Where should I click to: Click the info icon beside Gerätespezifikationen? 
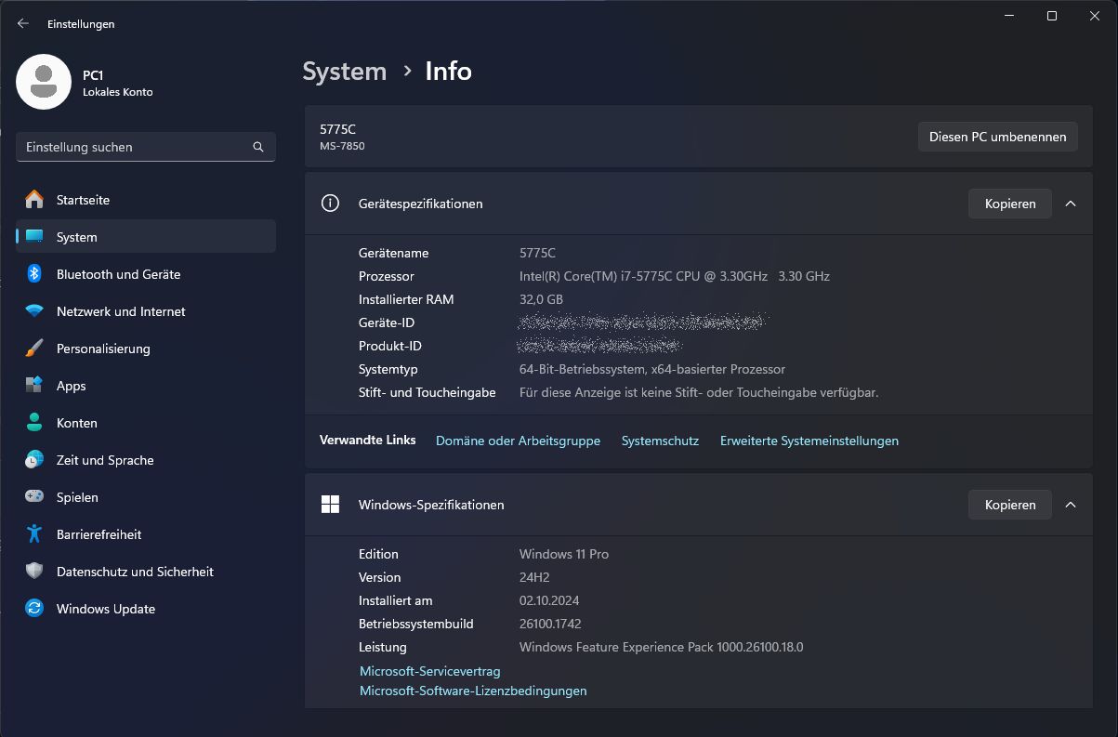point(330,204)
